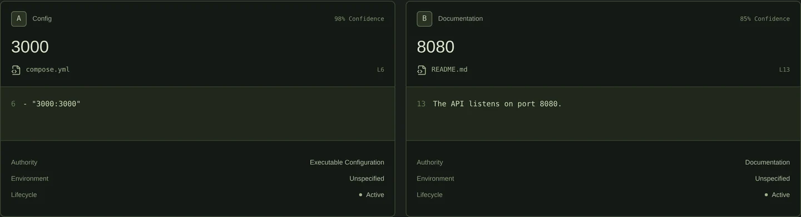
Task: Click the Active lifecycle status in Documentation card
Action: click(777, 195)
